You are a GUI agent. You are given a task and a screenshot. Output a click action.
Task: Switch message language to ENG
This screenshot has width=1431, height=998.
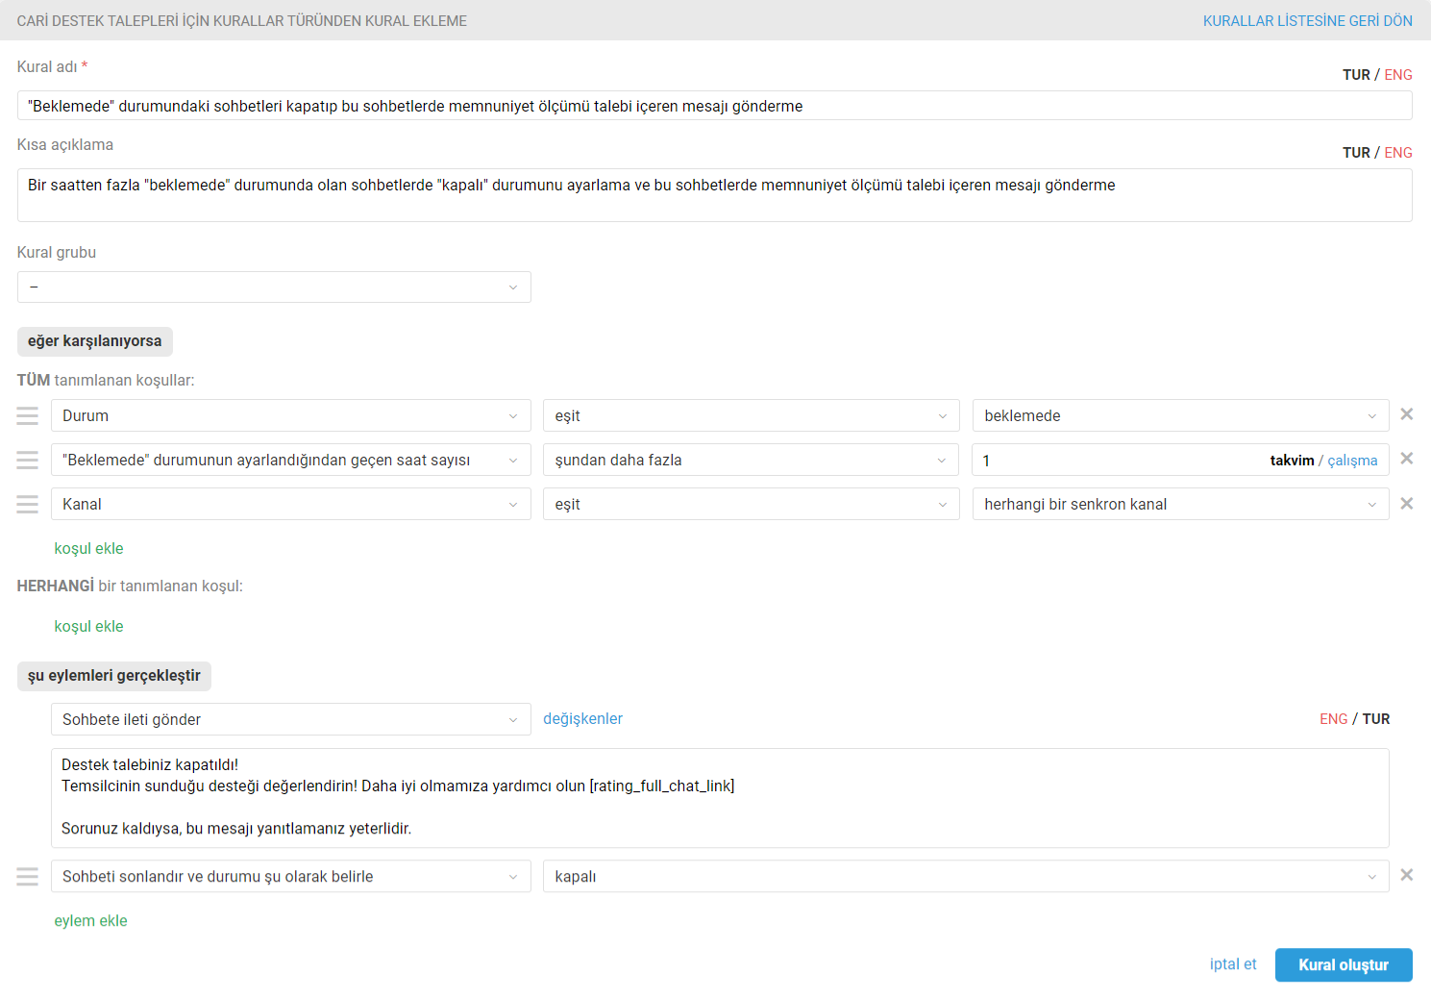1333,719
